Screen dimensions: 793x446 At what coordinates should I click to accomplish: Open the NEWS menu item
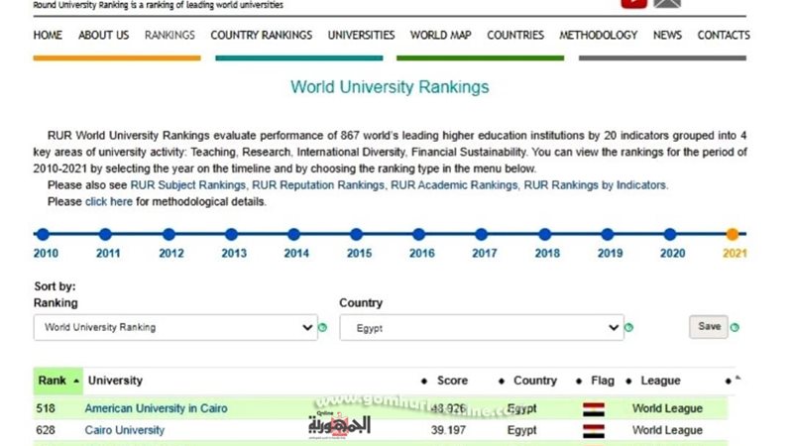(x=667, y=35)
